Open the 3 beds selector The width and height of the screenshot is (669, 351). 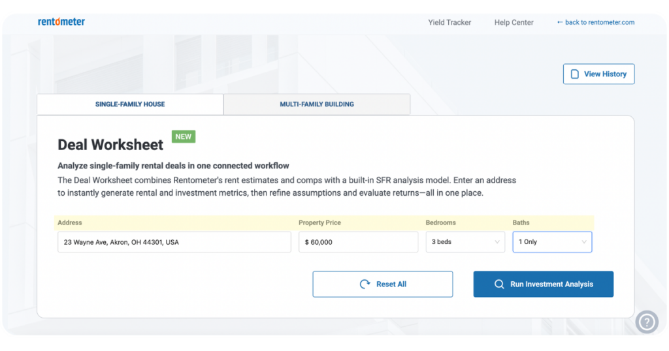point(465,242)
